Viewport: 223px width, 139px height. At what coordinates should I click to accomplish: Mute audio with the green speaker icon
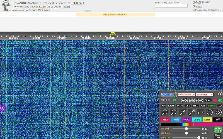[220, 100]
